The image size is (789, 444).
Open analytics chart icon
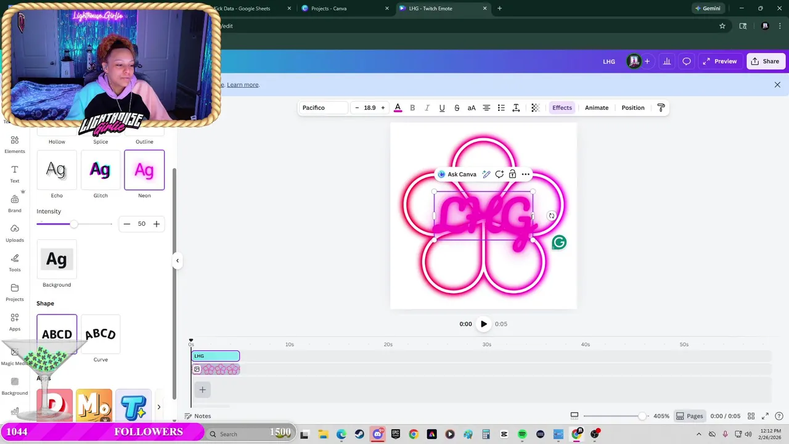666,62
